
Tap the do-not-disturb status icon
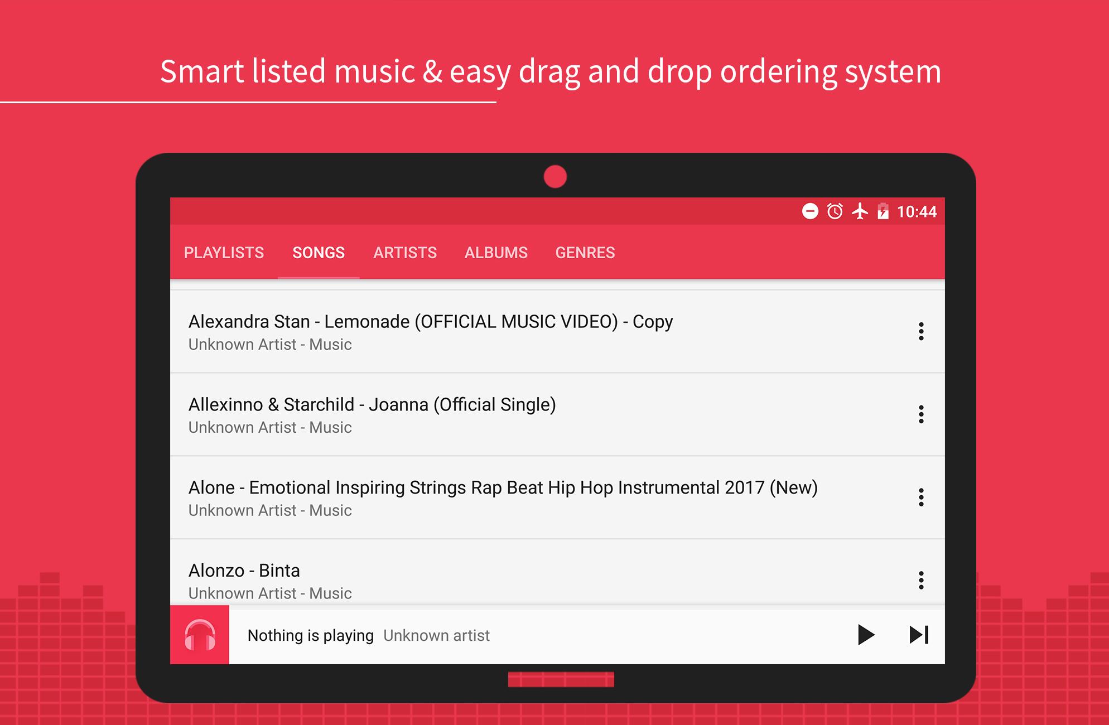[810, 211]
